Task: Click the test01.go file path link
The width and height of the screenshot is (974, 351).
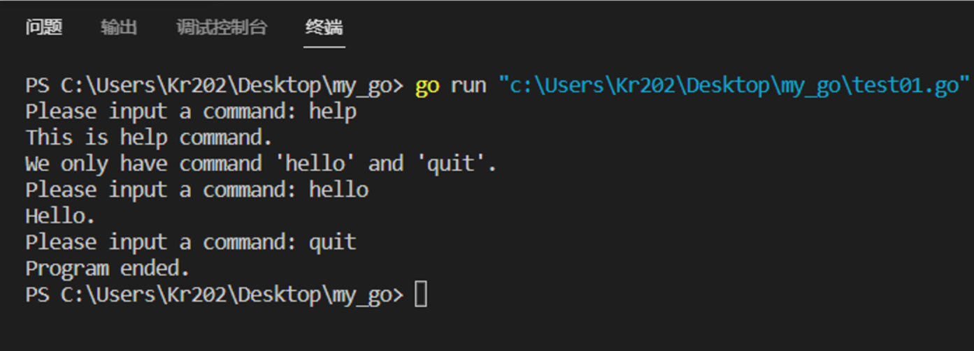Action: click(x=734, y=85)
